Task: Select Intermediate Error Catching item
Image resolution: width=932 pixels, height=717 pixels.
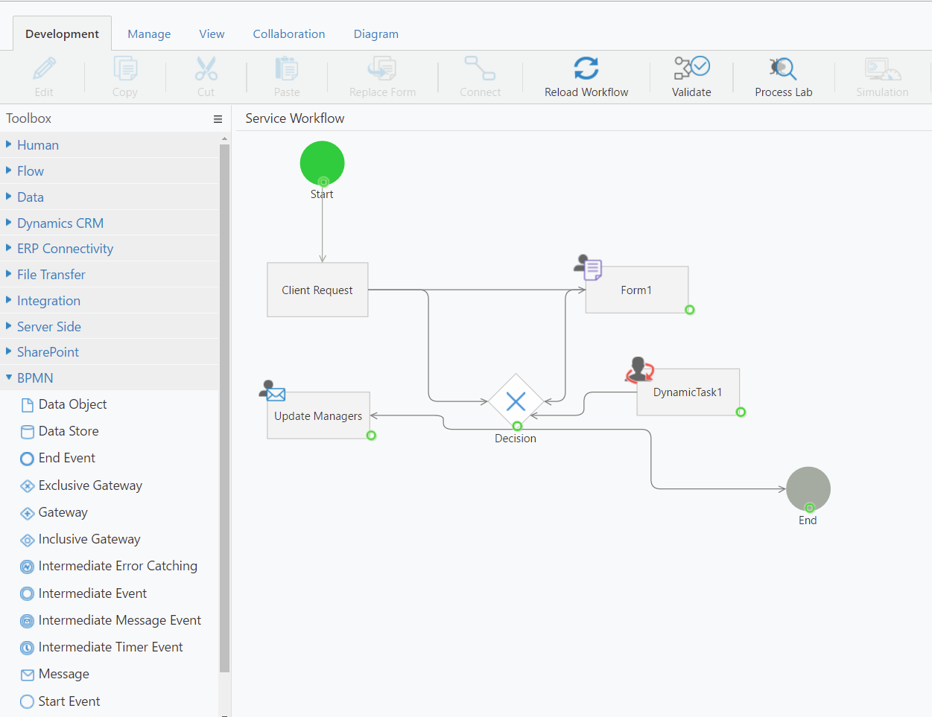Action: 109,566
